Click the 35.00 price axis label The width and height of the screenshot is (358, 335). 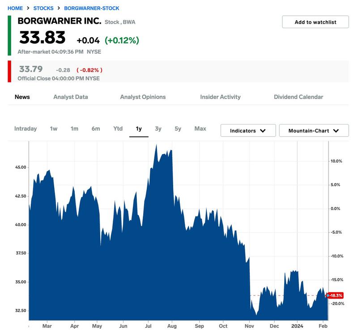tap(21, 282)
